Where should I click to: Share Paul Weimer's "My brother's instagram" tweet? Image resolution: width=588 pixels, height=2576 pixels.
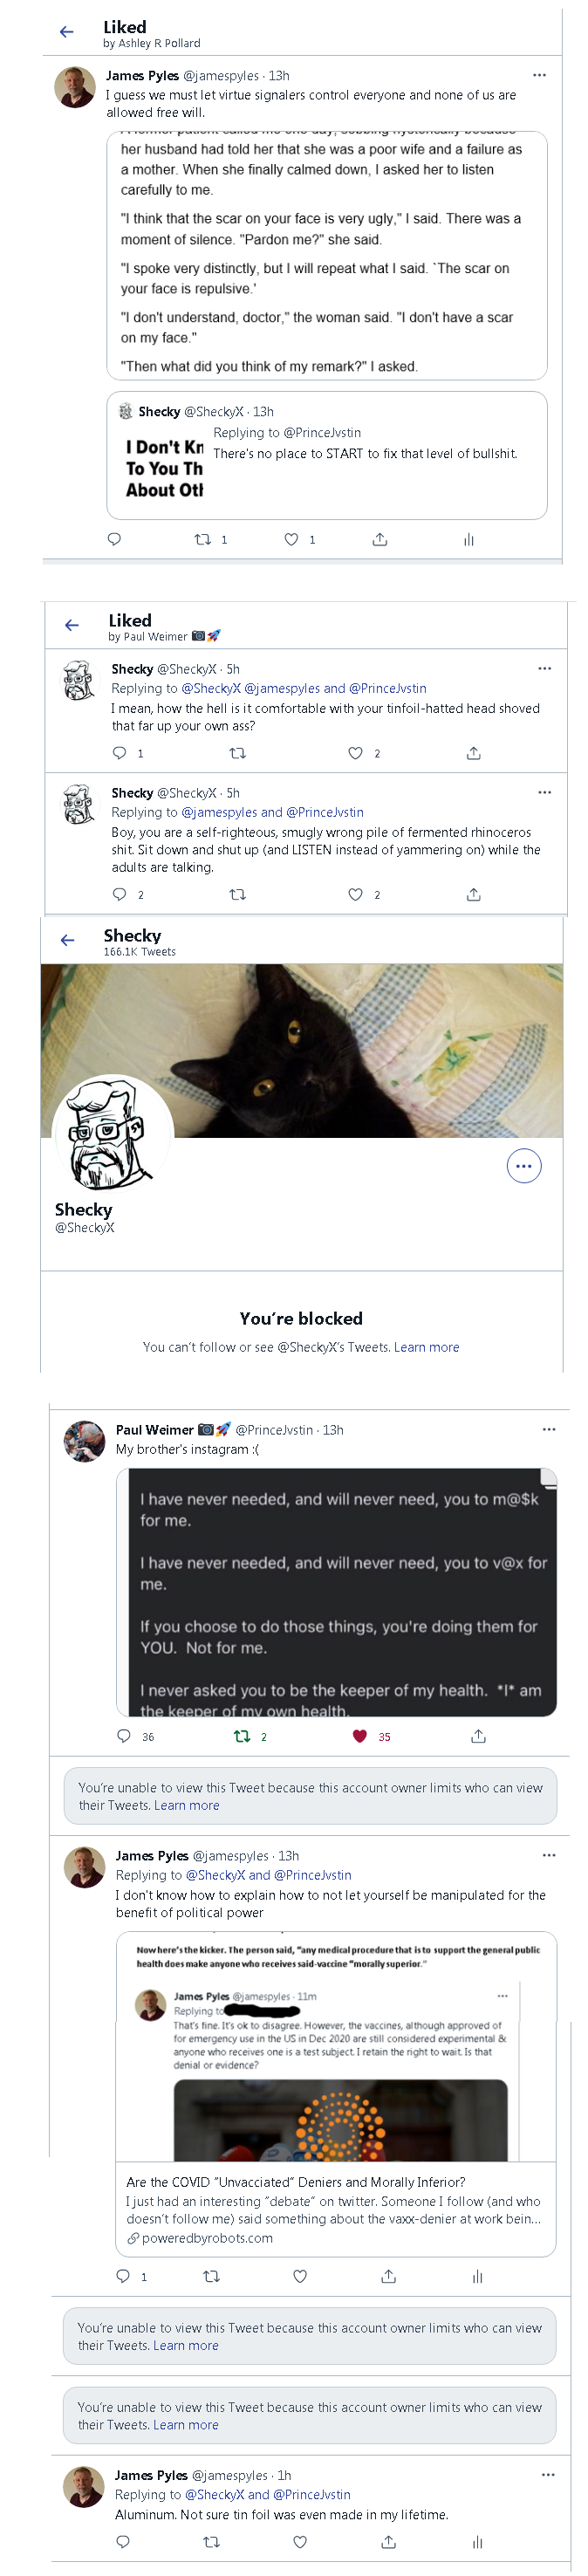point(479,1736)
